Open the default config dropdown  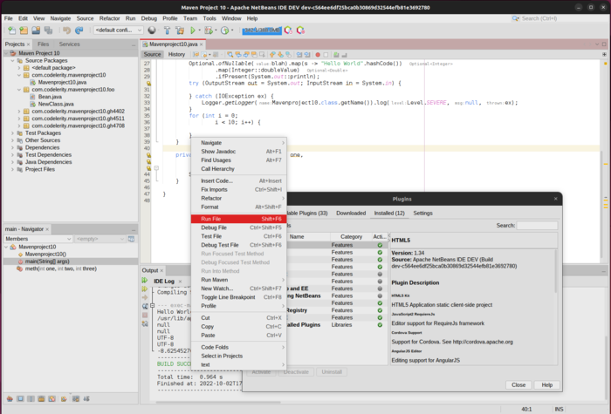(x=117, y=31)
